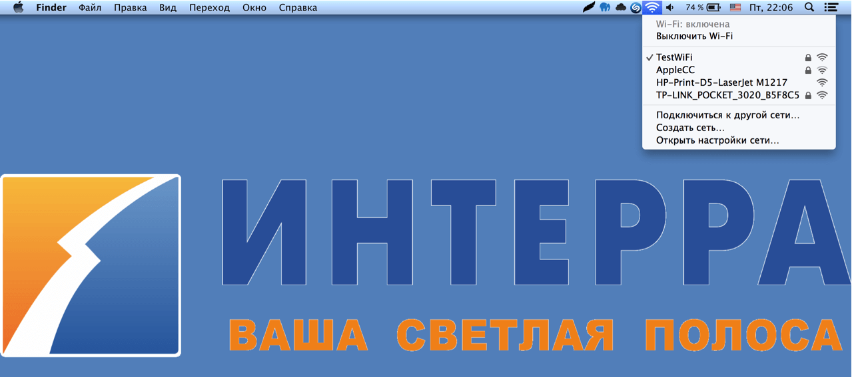
Task: Open Shazam from the menu bar
Action: tap(636, 8)
